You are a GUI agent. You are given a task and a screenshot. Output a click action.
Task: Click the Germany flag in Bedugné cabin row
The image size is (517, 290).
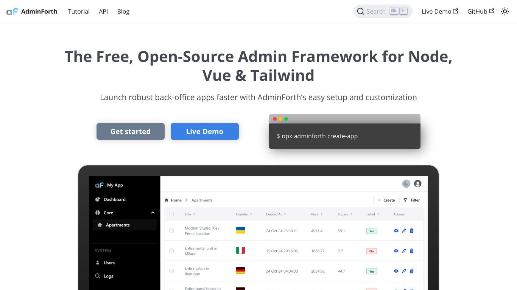pyautogui.click(x=240, y=271)
